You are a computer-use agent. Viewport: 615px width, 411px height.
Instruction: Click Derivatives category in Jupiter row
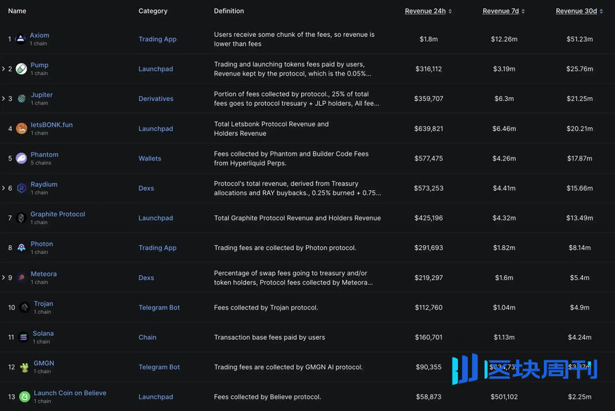pos(156,99)
